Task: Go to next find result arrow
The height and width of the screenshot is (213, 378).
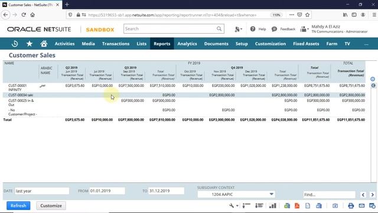Action: (372, 195)
